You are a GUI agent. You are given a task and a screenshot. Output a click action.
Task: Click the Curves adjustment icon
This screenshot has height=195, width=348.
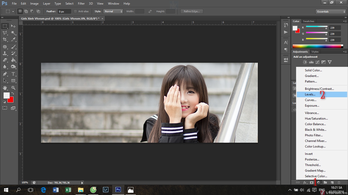click(x=317, y=62)
